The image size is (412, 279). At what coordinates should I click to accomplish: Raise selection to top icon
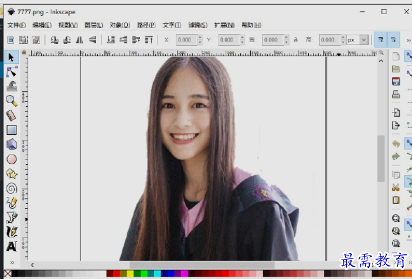coord(149,40)
